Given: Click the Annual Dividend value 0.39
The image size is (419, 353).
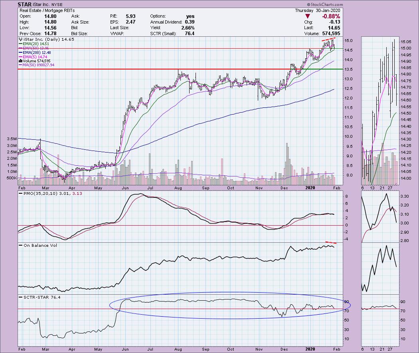Looking at the screenshot, I should pyautogui.click(x=190, y=22).
